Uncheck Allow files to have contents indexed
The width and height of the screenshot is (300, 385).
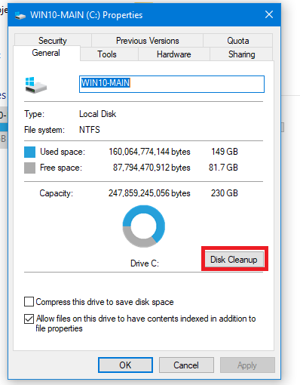pos(29,319)
